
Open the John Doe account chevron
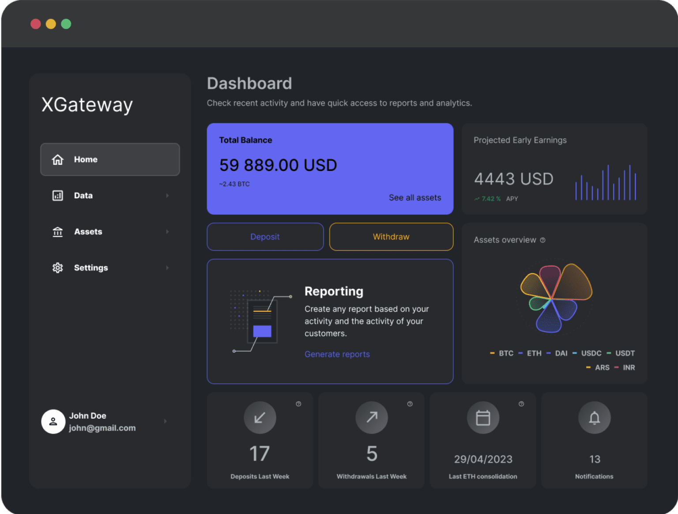click(x=166, y=421)
